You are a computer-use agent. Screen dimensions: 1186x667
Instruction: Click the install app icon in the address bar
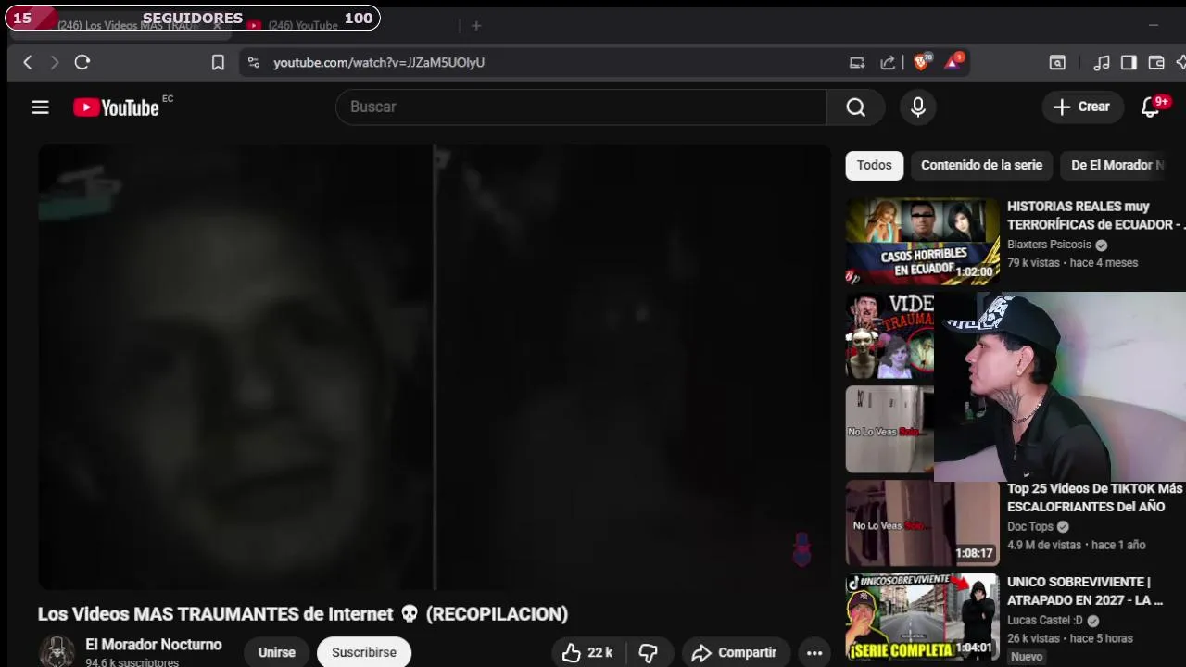pyautogui.click(x=857, y=62)
